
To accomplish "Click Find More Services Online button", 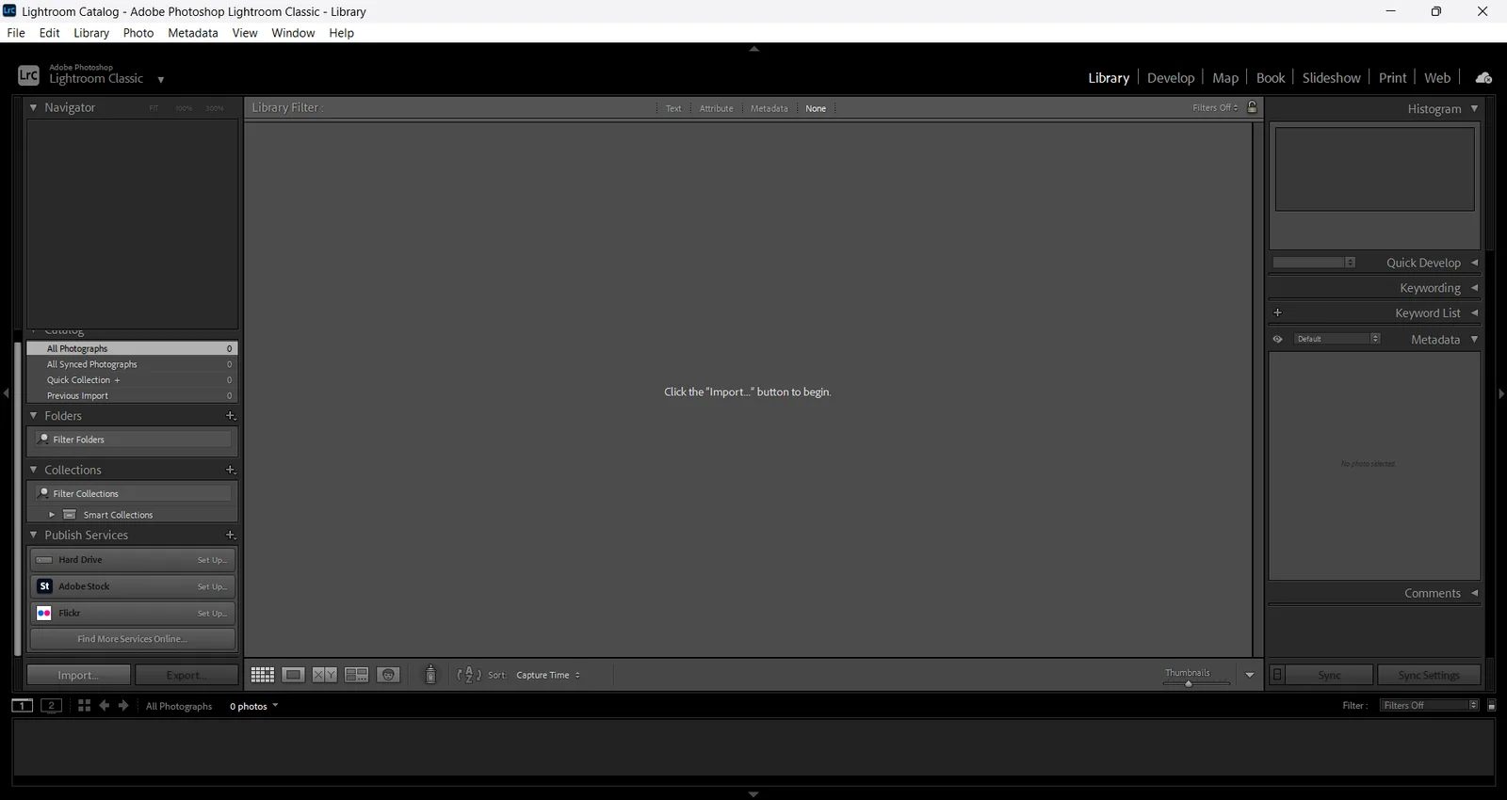I will tap(133, 639).
